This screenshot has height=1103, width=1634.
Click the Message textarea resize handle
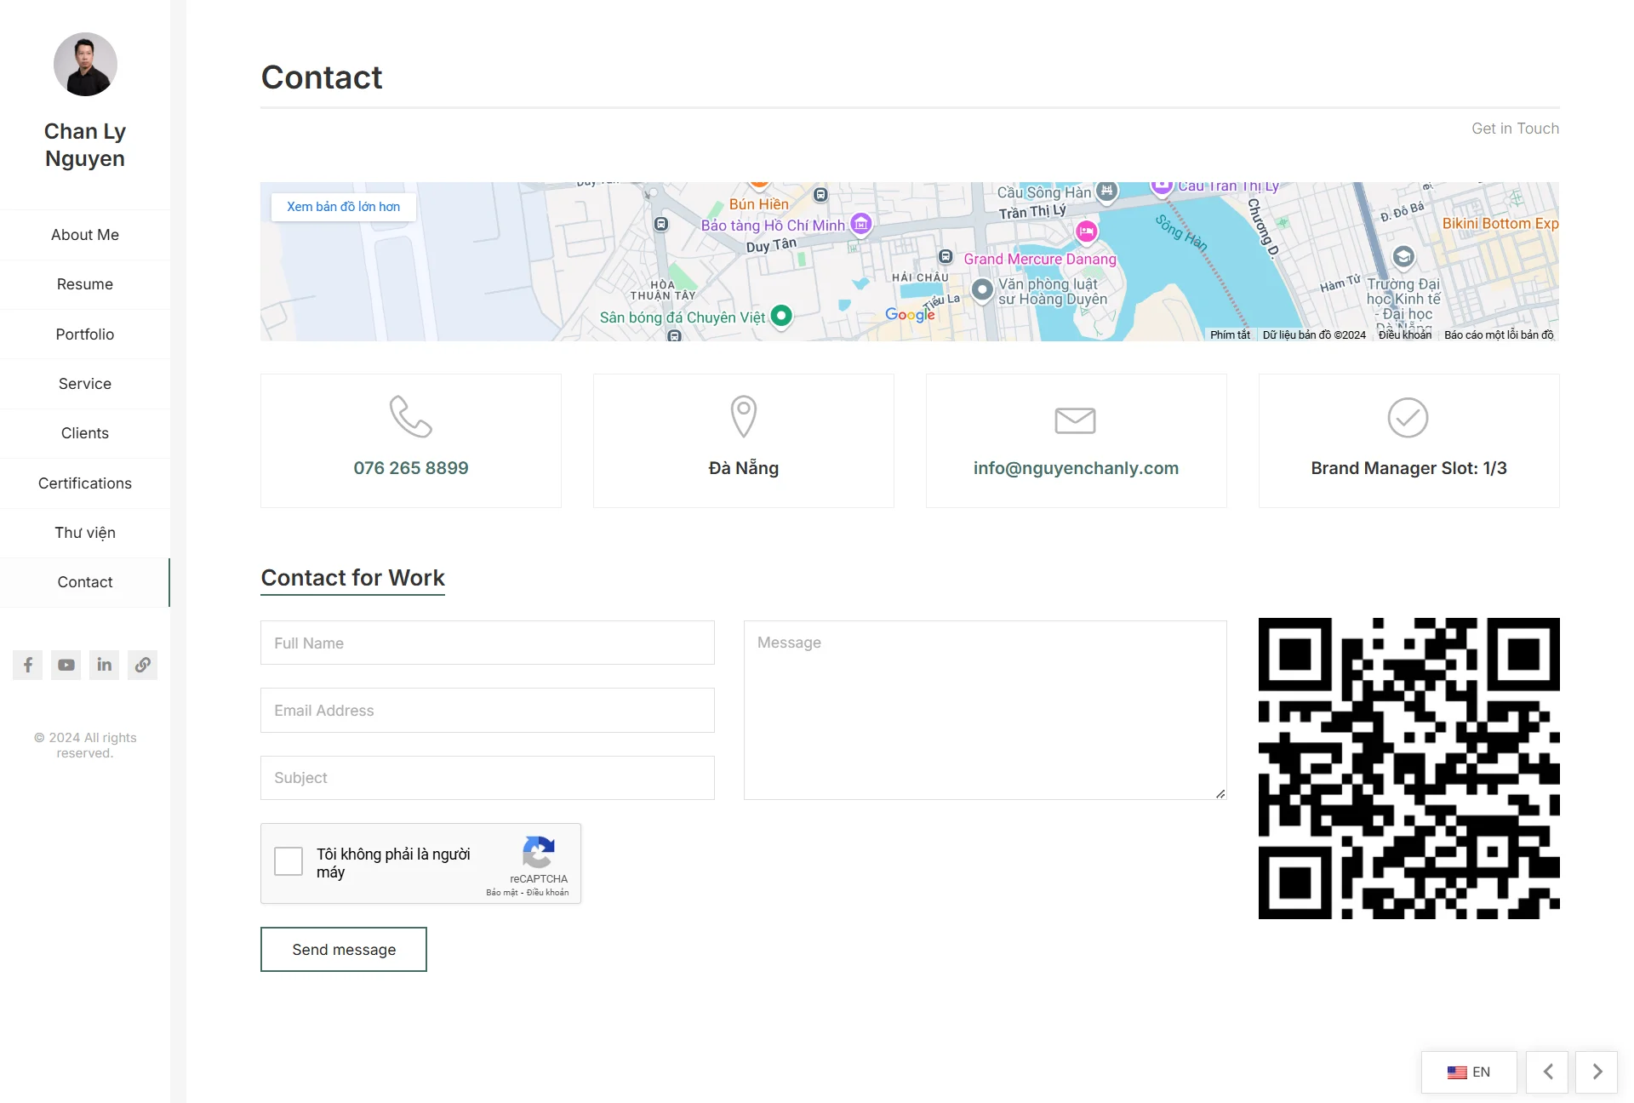click(1220, 793)
